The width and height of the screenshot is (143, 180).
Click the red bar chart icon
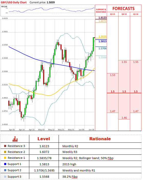15,139
